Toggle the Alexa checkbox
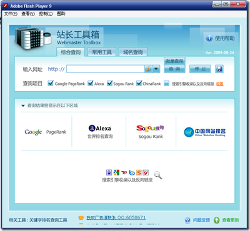The height and width of the screenshot is (231, 250). (x=91, y=83)
